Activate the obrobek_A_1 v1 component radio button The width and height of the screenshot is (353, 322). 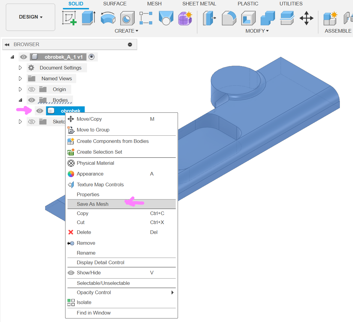pos(91,57)
